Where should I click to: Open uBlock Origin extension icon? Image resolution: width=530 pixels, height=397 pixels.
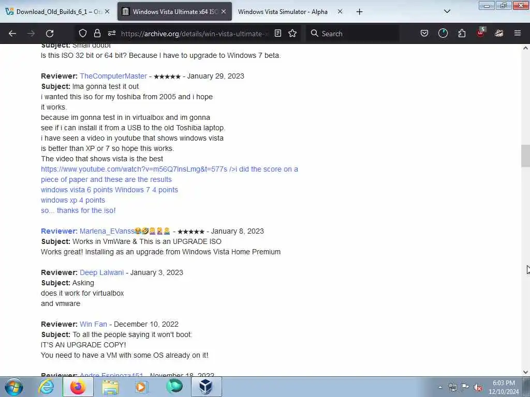(481, 33)
